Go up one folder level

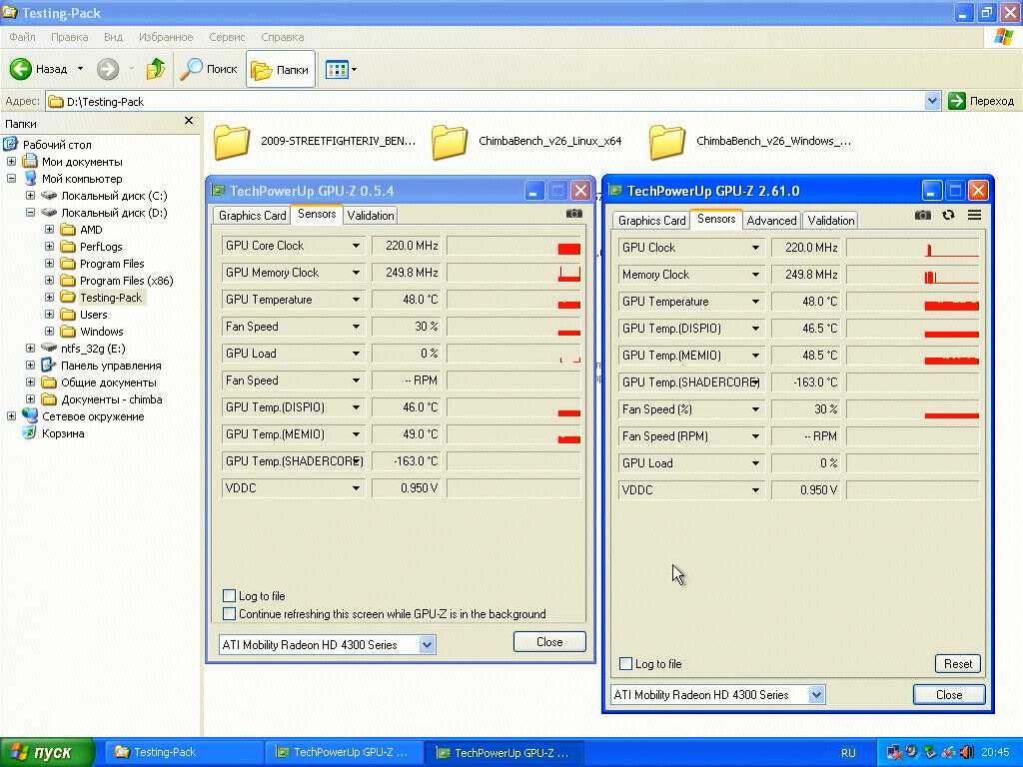pyautogui.click(x=155, y=69)
